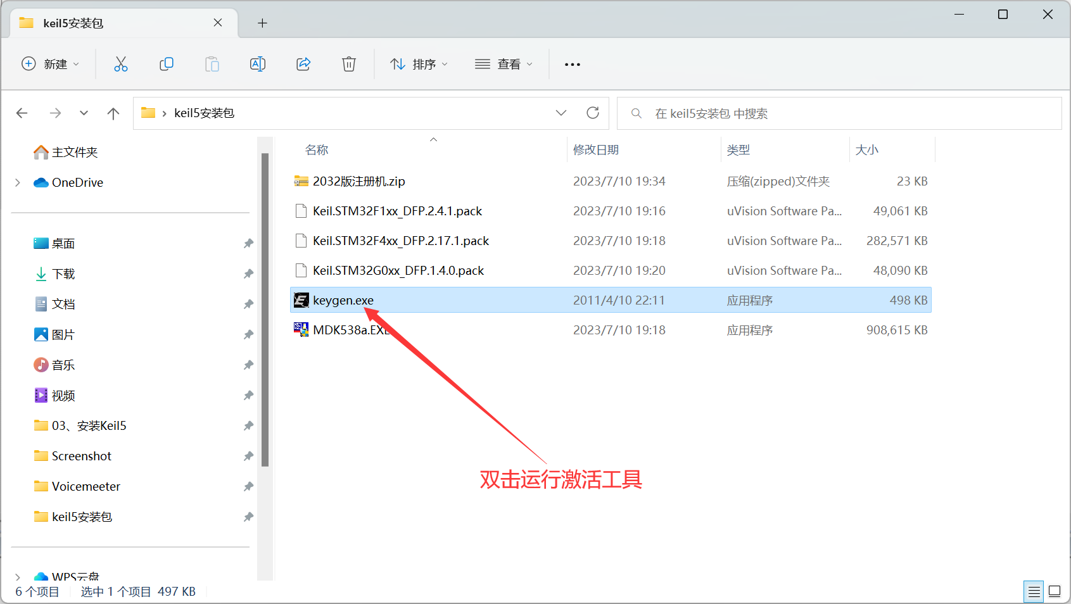The image size is (1071, 604).
Task: Select the keygen.exe file icon
Action: 301,300
